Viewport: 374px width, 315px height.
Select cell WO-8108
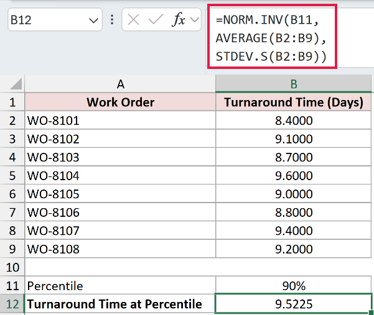click(120, 249)
